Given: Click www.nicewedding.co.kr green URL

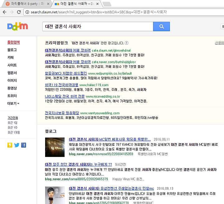Looking at the screenshot, I should click(x=103, y=97).
